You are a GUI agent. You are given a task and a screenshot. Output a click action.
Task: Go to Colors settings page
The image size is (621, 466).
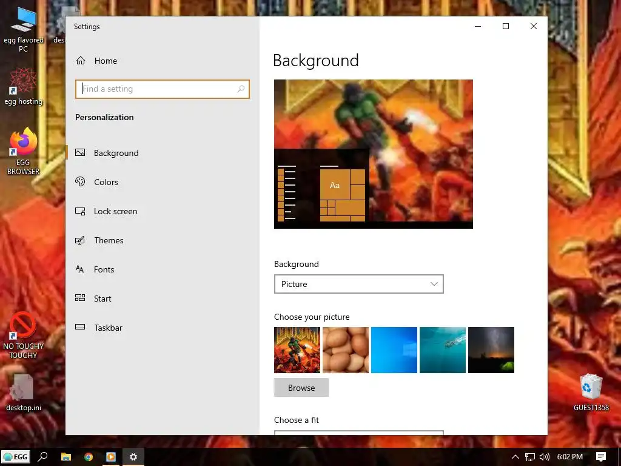coord(106,182)
